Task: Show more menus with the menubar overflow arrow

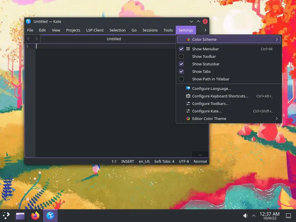Action: click(206, 30)
